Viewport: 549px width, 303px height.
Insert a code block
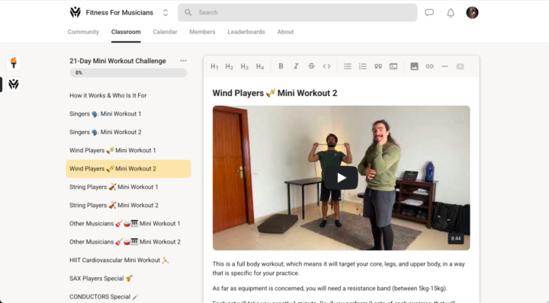click(393, 66)
